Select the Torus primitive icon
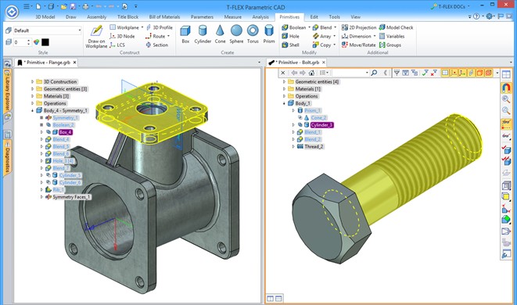Screen dimensions: 517x305 click(253, 34)
